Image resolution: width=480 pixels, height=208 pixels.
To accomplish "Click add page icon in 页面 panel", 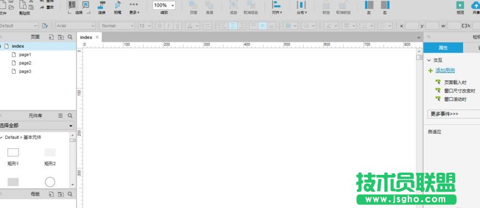I will (x=51, y=37).
